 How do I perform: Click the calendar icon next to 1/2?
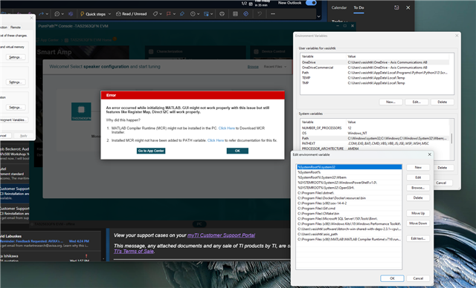pos(251,4)
